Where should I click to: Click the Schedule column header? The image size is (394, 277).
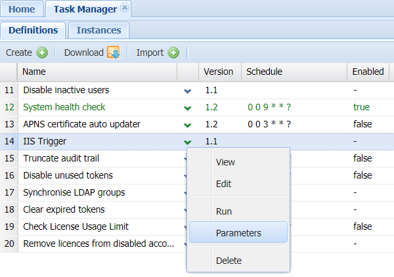pyautogui.click(x=264, y=72)
